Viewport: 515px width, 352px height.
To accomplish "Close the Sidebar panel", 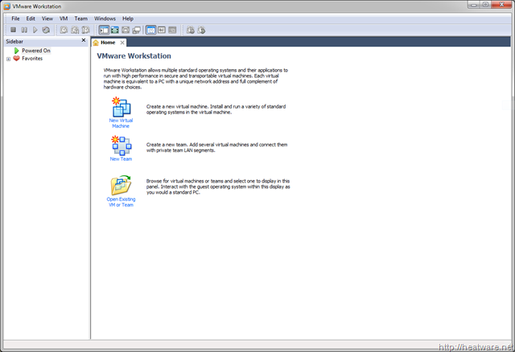I will click(84, 40).
